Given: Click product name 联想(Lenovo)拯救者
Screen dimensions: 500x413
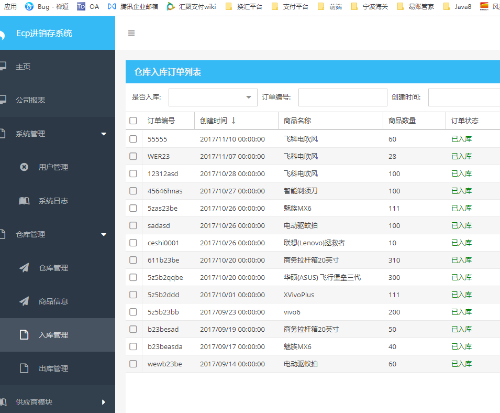Looking at the screenshot, I should coord(314,243).
